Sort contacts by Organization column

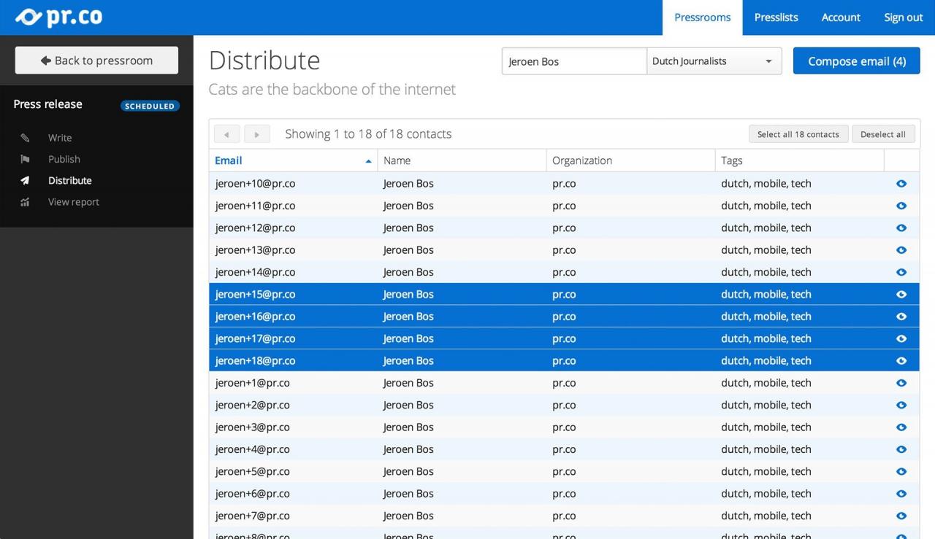(x=582, y=160)
